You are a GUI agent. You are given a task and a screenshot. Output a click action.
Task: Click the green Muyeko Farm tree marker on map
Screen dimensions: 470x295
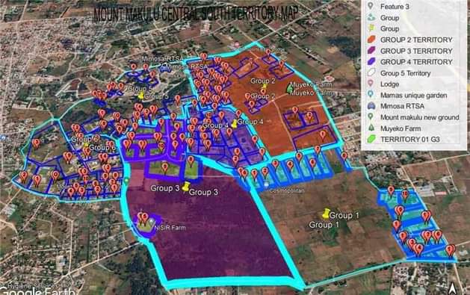289,88
